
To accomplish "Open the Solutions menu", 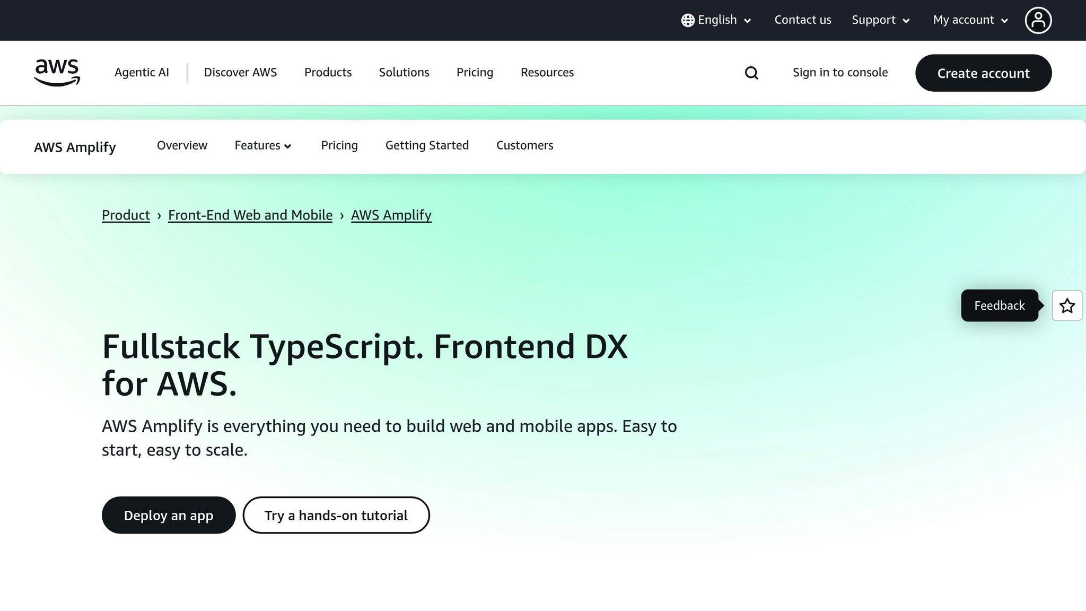I will pos(404,73).
